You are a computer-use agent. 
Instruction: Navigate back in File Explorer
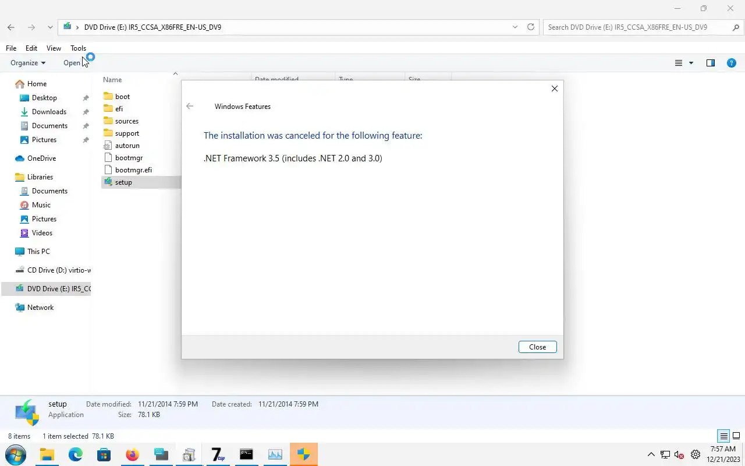[11, 27]
